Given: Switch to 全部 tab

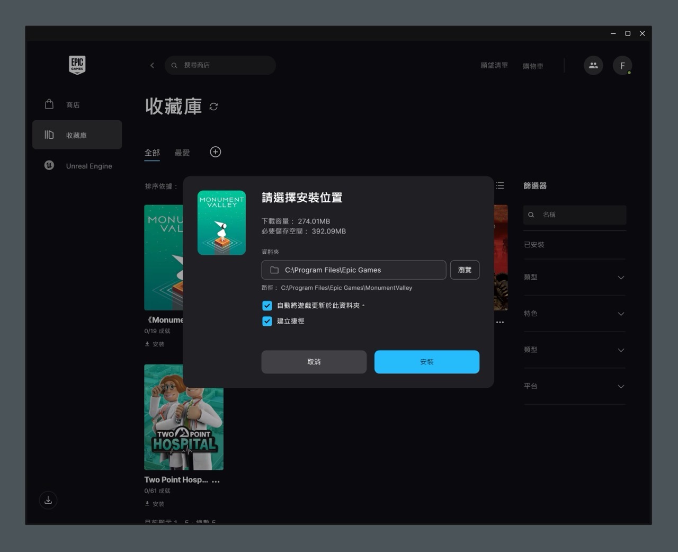Looking at the screenshot, I should click(x=152, y=153).
